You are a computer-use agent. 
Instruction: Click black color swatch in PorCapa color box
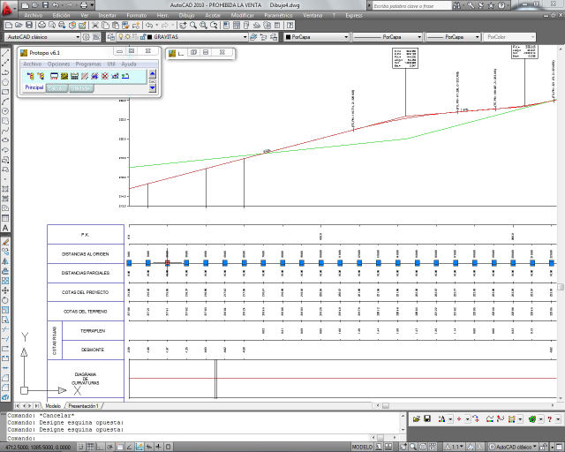(288, 37)
